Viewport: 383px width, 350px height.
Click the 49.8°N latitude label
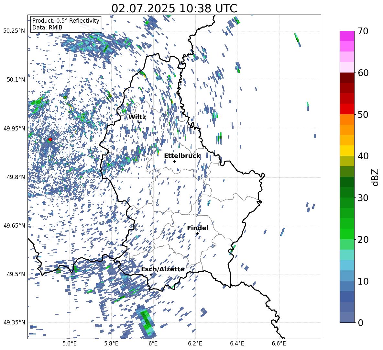[x=16, y=177]
